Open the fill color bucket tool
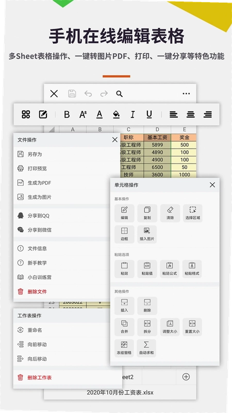The height and width of the screenshot is (413, 232). pyautogui.click(x=116, y=115)
